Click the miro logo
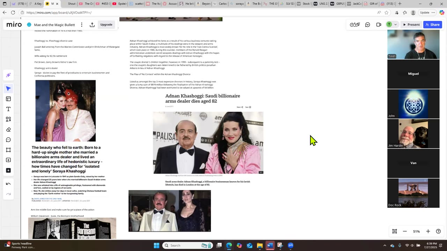Viewport: 447px width, 251px height. 14,25
